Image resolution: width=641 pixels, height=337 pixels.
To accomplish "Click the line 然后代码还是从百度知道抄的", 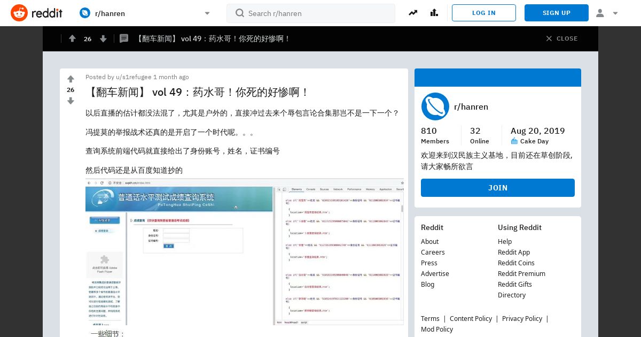I will coord(134,170).
